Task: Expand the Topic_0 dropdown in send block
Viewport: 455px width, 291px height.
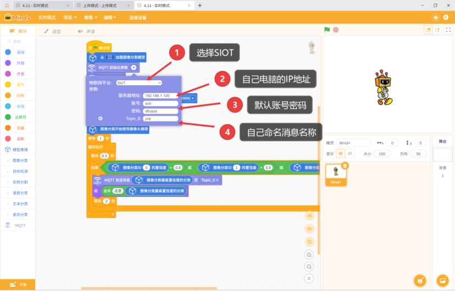Action: pyautogui.click(x=210, y=180)
